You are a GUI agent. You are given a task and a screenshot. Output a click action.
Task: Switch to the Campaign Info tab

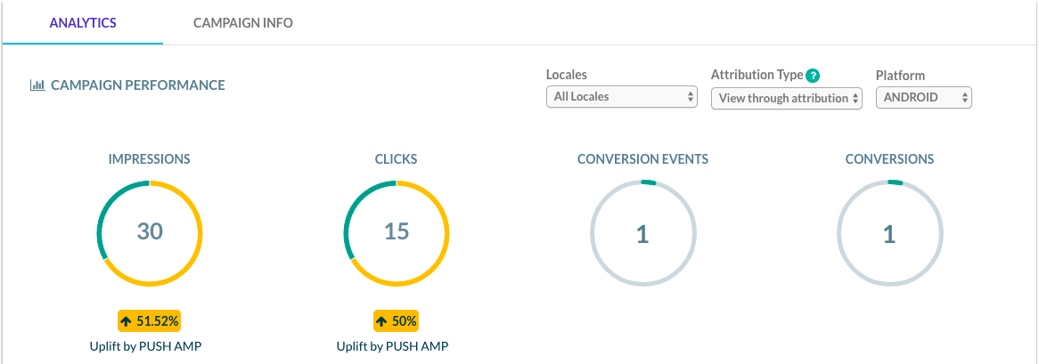click(x=243, y=23)
